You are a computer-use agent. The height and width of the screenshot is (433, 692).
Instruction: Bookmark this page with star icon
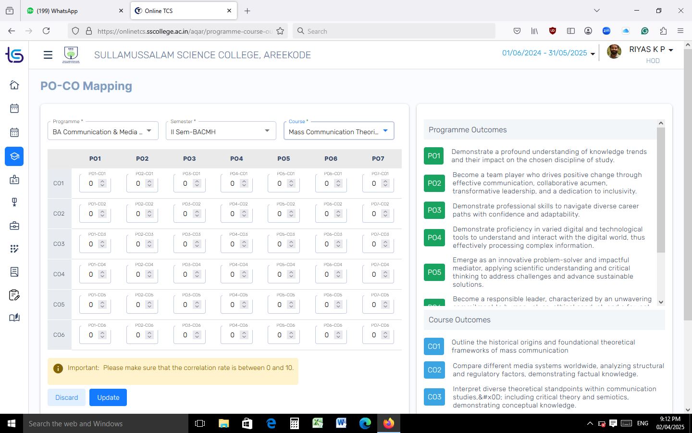pos(280,31)
